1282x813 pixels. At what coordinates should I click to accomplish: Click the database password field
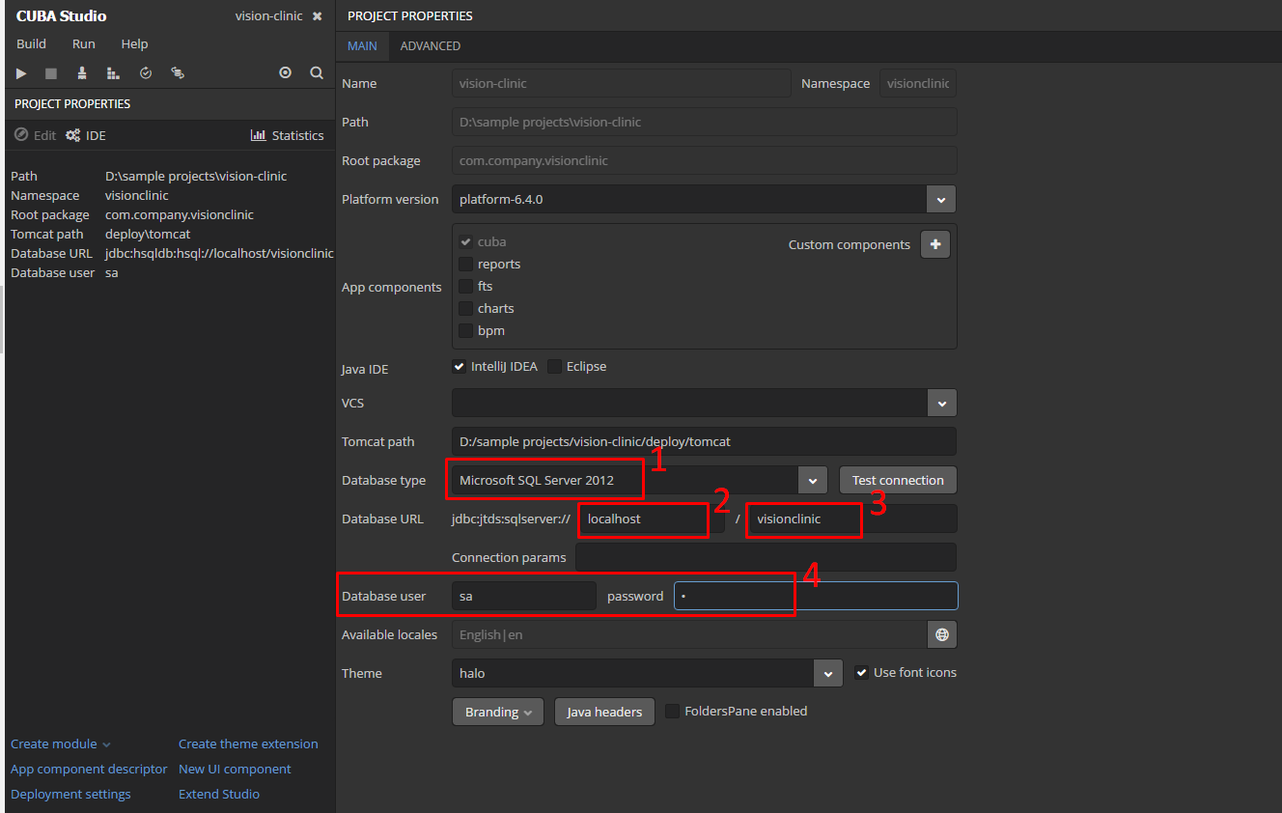click(816, 596)
